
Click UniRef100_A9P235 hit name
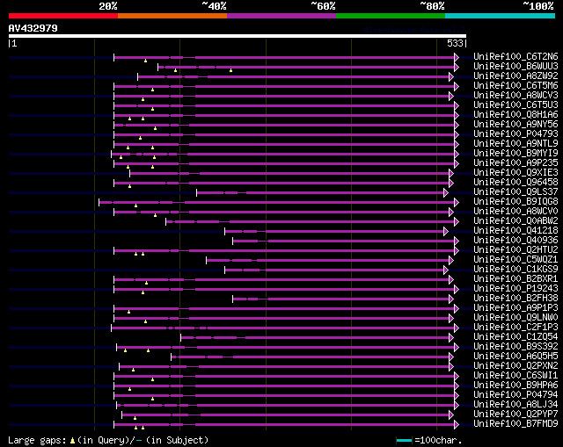[x=515, y=163]
